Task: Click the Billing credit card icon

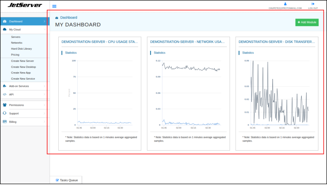Action: coord(5,122)
